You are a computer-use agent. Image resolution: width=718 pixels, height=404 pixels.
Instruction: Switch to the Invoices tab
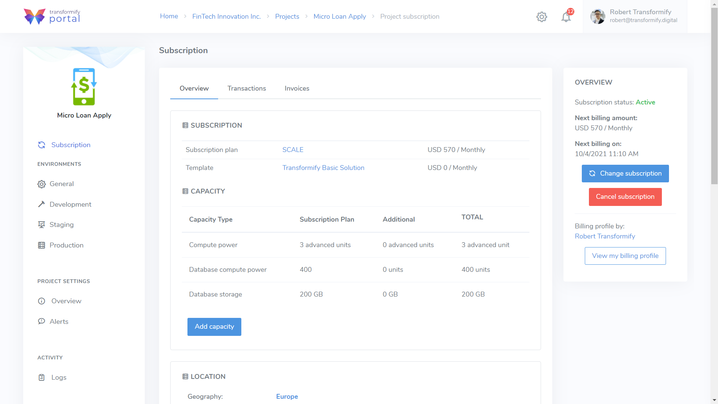pos(297,88)
